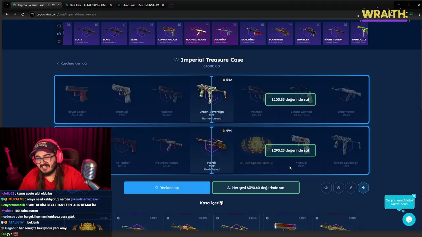422x237 pixels.
Task: Show recent drops with the clock icon
Action: [x=59, y=26]
